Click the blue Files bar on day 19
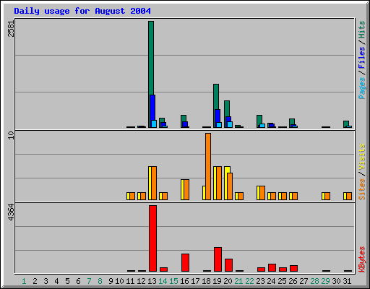 [x=218, y=116]
